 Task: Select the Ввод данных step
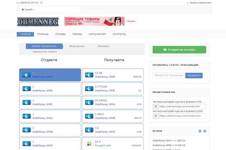[x=77, y=46]
